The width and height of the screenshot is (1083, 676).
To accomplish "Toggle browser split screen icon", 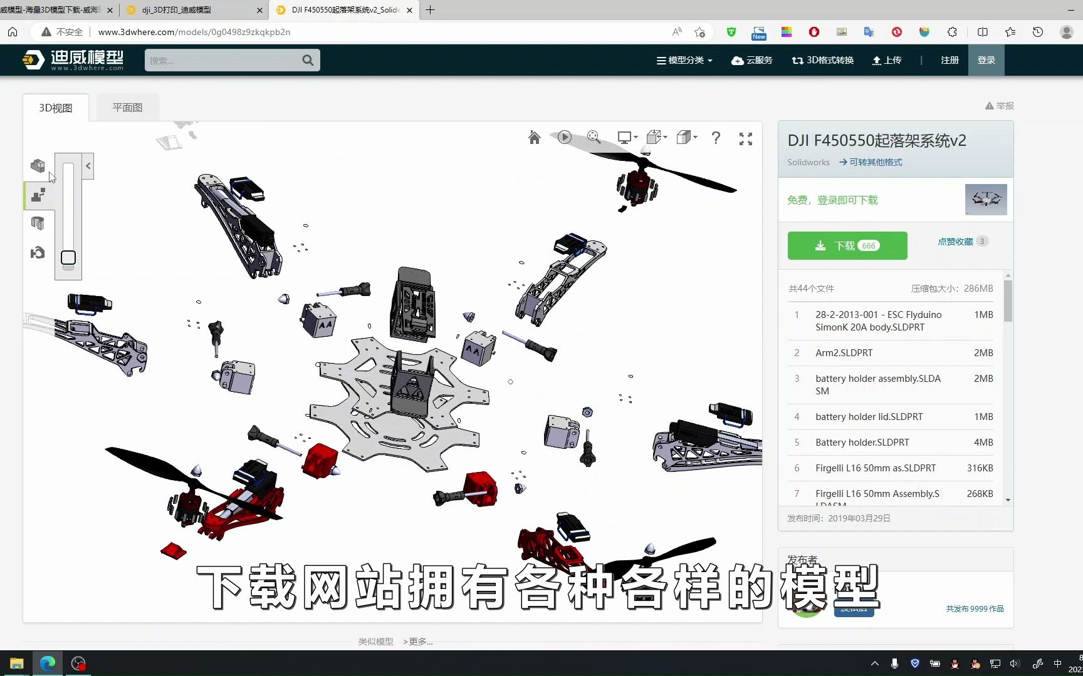I will pyautogui.click(x=983, y=32).
